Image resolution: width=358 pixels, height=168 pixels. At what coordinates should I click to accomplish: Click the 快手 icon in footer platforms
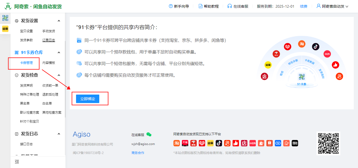227,143
